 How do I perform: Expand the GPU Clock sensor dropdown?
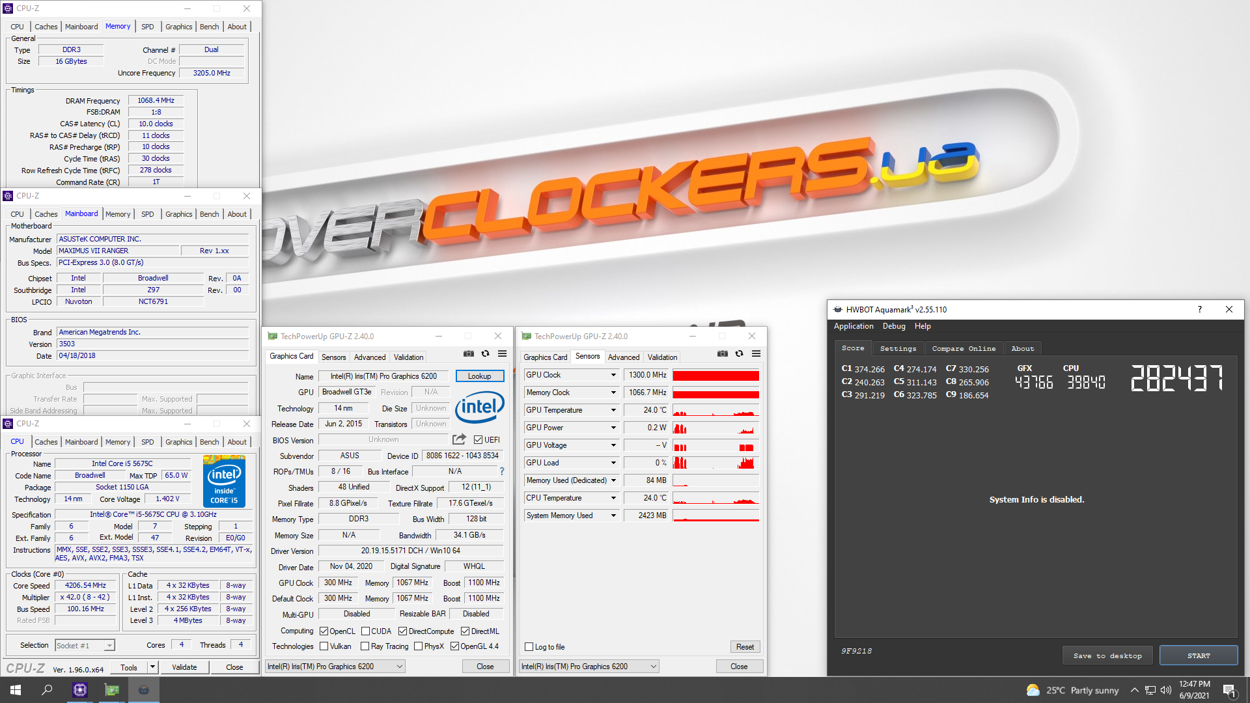coord(613,375)
